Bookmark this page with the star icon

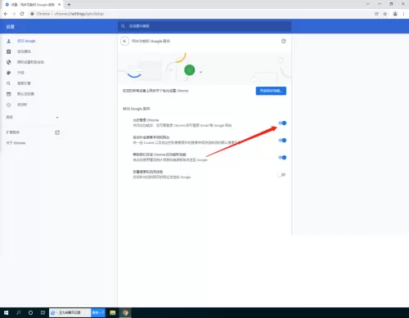385,14
